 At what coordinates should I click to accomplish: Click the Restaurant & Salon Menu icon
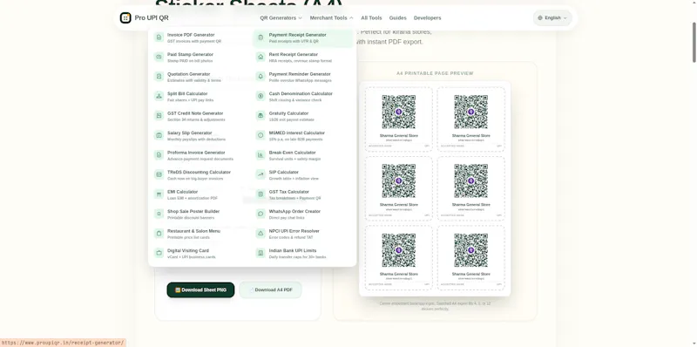coord(159,234)
